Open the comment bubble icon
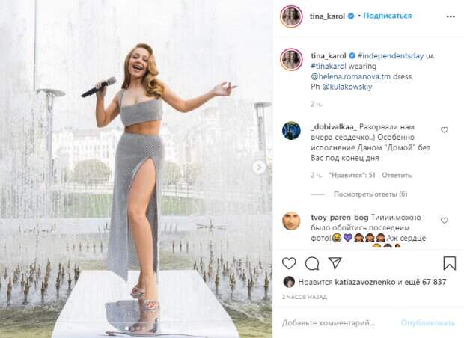Screen dimensions: 464x338 [312, 263]
